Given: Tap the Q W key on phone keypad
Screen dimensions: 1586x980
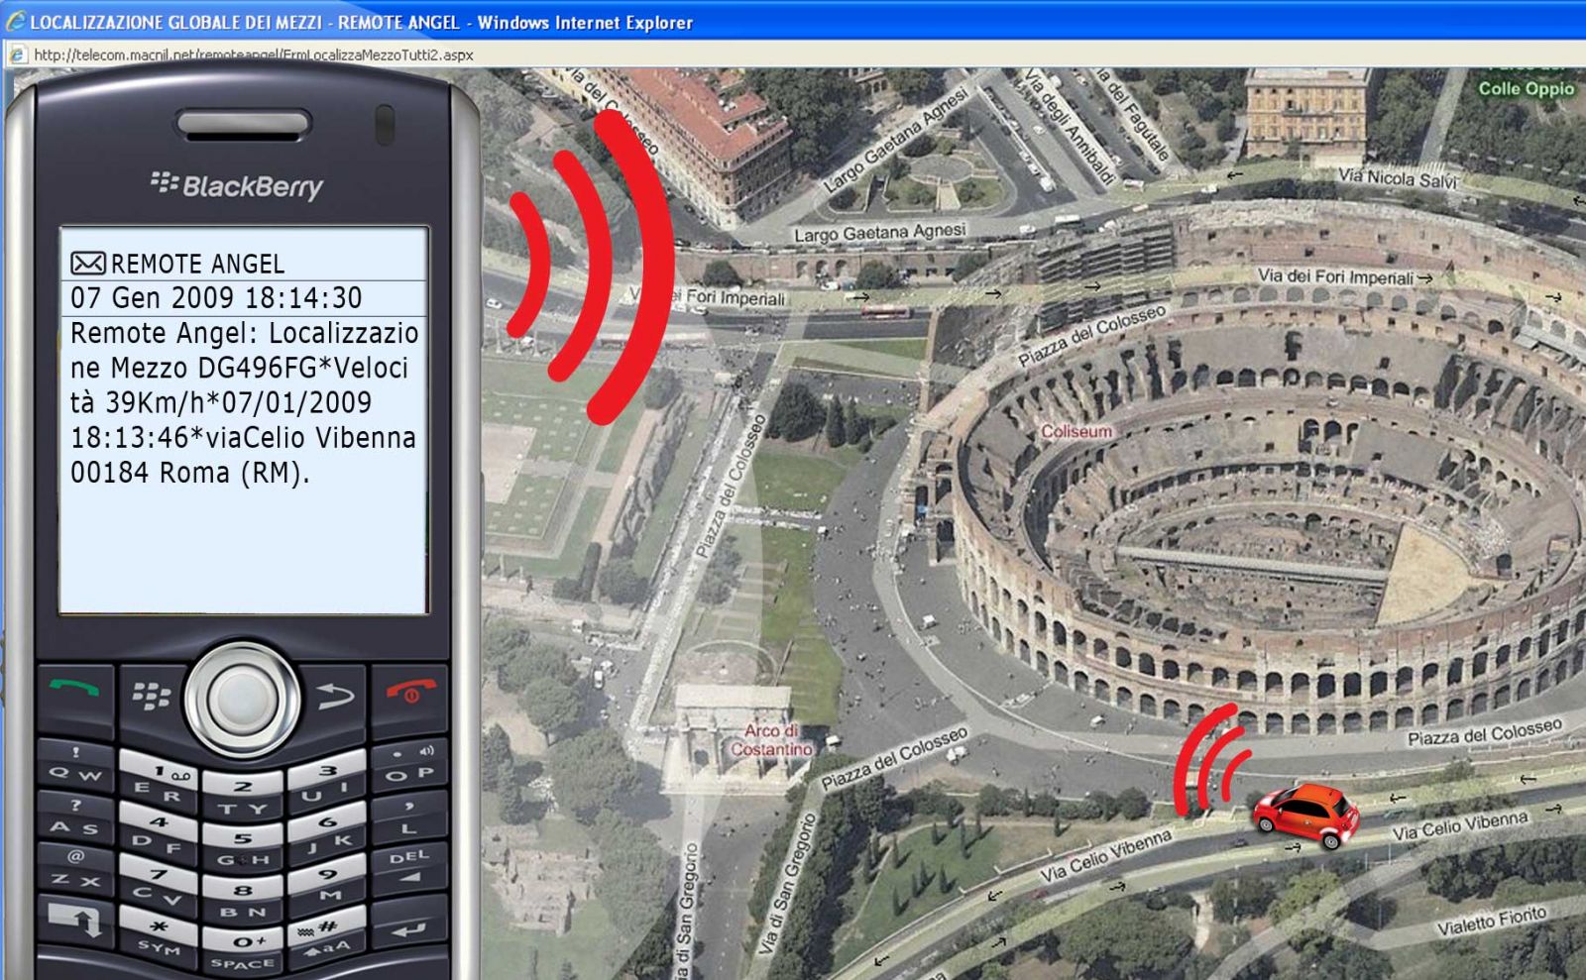Looking at the screenshot, I should coord(76,766).
